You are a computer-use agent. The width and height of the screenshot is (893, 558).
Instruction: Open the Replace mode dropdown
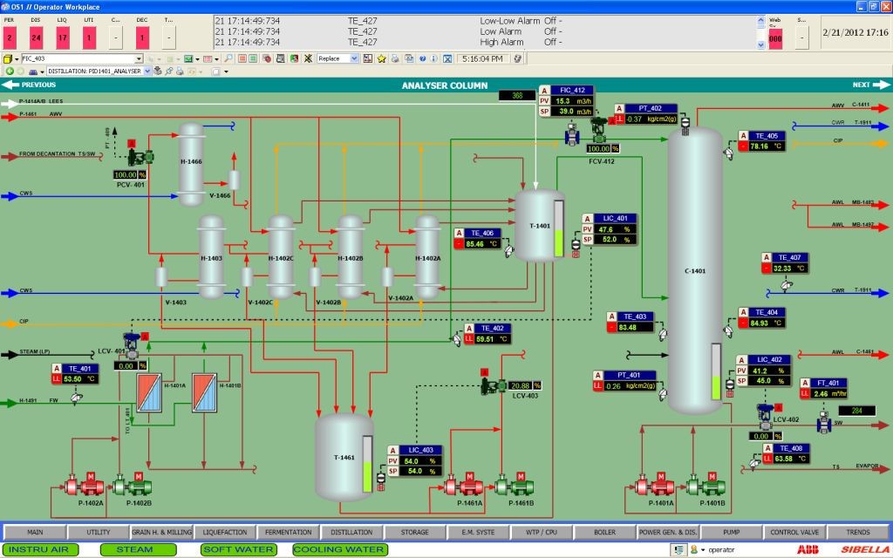pos(354,58)
